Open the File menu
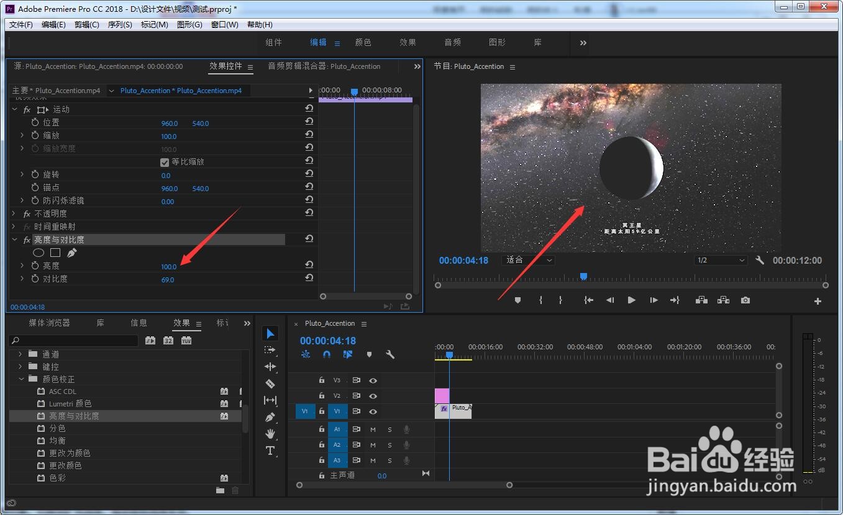Viewport: 843px width, 515px height. 21,24
